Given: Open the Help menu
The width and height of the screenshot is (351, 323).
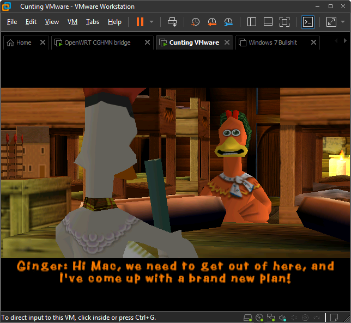Looking at the screenshot, I should [114, 22].
